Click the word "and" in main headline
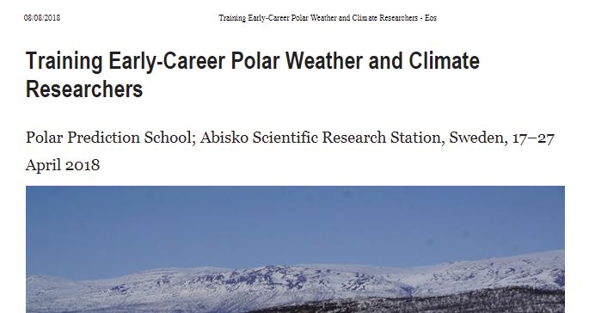Image resolution: width=589 pixels, height=313 pixels. click(x=386, y=61)
